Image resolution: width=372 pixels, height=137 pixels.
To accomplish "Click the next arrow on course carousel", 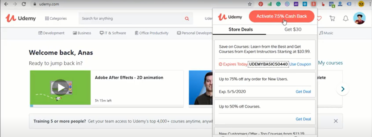I will click(343, 89).
